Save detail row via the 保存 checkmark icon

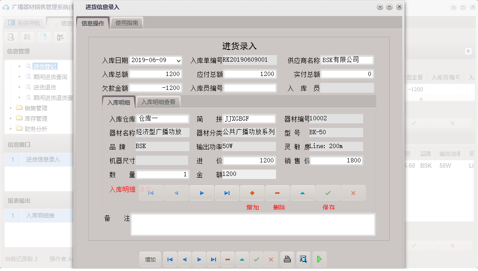328,192
